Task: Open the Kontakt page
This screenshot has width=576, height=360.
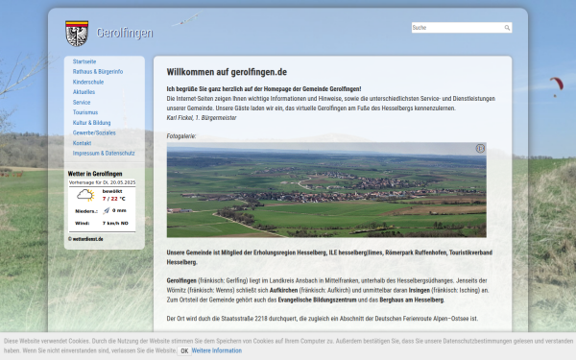Action: 82,143
